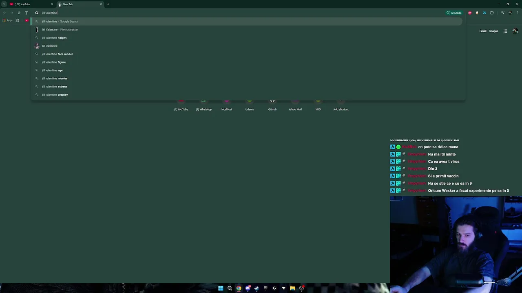Click chat message Nu mai tii minte
The image size is (522, 293).
click(x=442, y=154)
